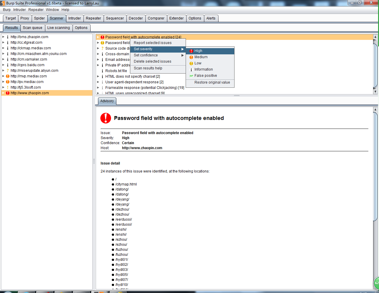
Task: Click the Information severity icon in submenu
Action: (191, 70)
